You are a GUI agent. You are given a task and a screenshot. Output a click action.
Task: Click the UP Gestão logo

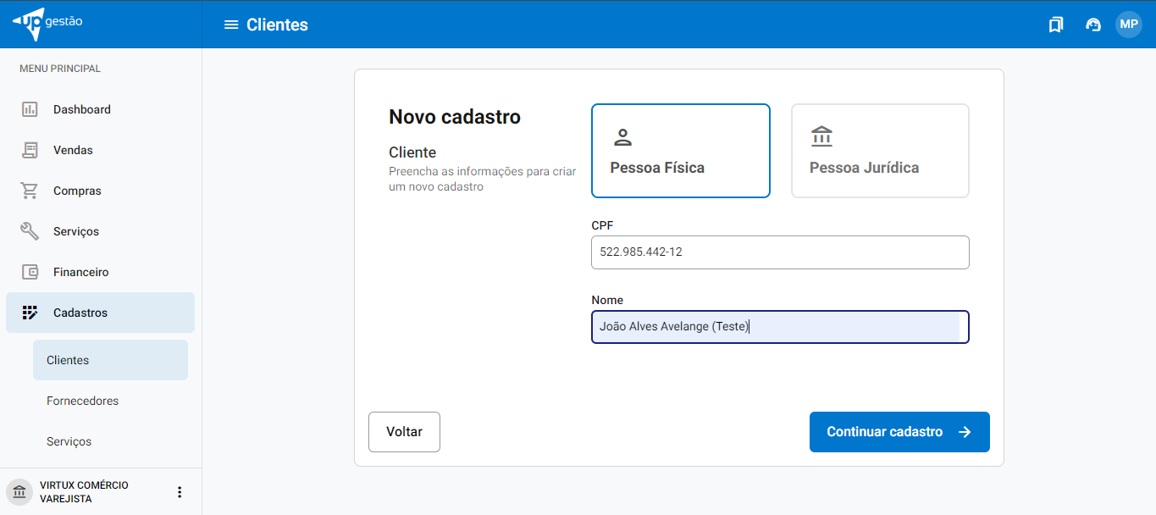tap(48, 24)
